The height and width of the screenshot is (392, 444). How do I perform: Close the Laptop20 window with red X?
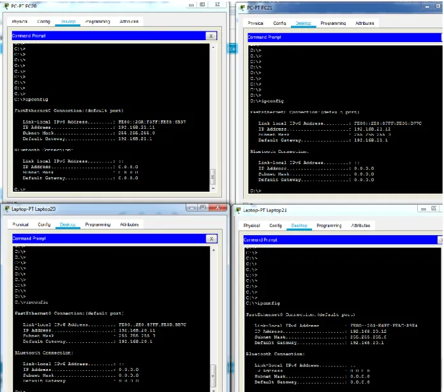[218, 207]
